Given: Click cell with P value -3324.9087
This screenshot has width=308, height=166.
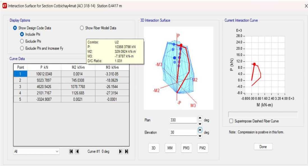Looking at the screenshot, I should [44, 99].
